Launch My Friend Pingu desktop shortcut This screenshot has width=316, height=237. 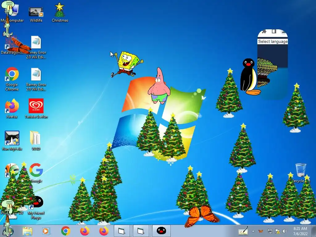36,208
